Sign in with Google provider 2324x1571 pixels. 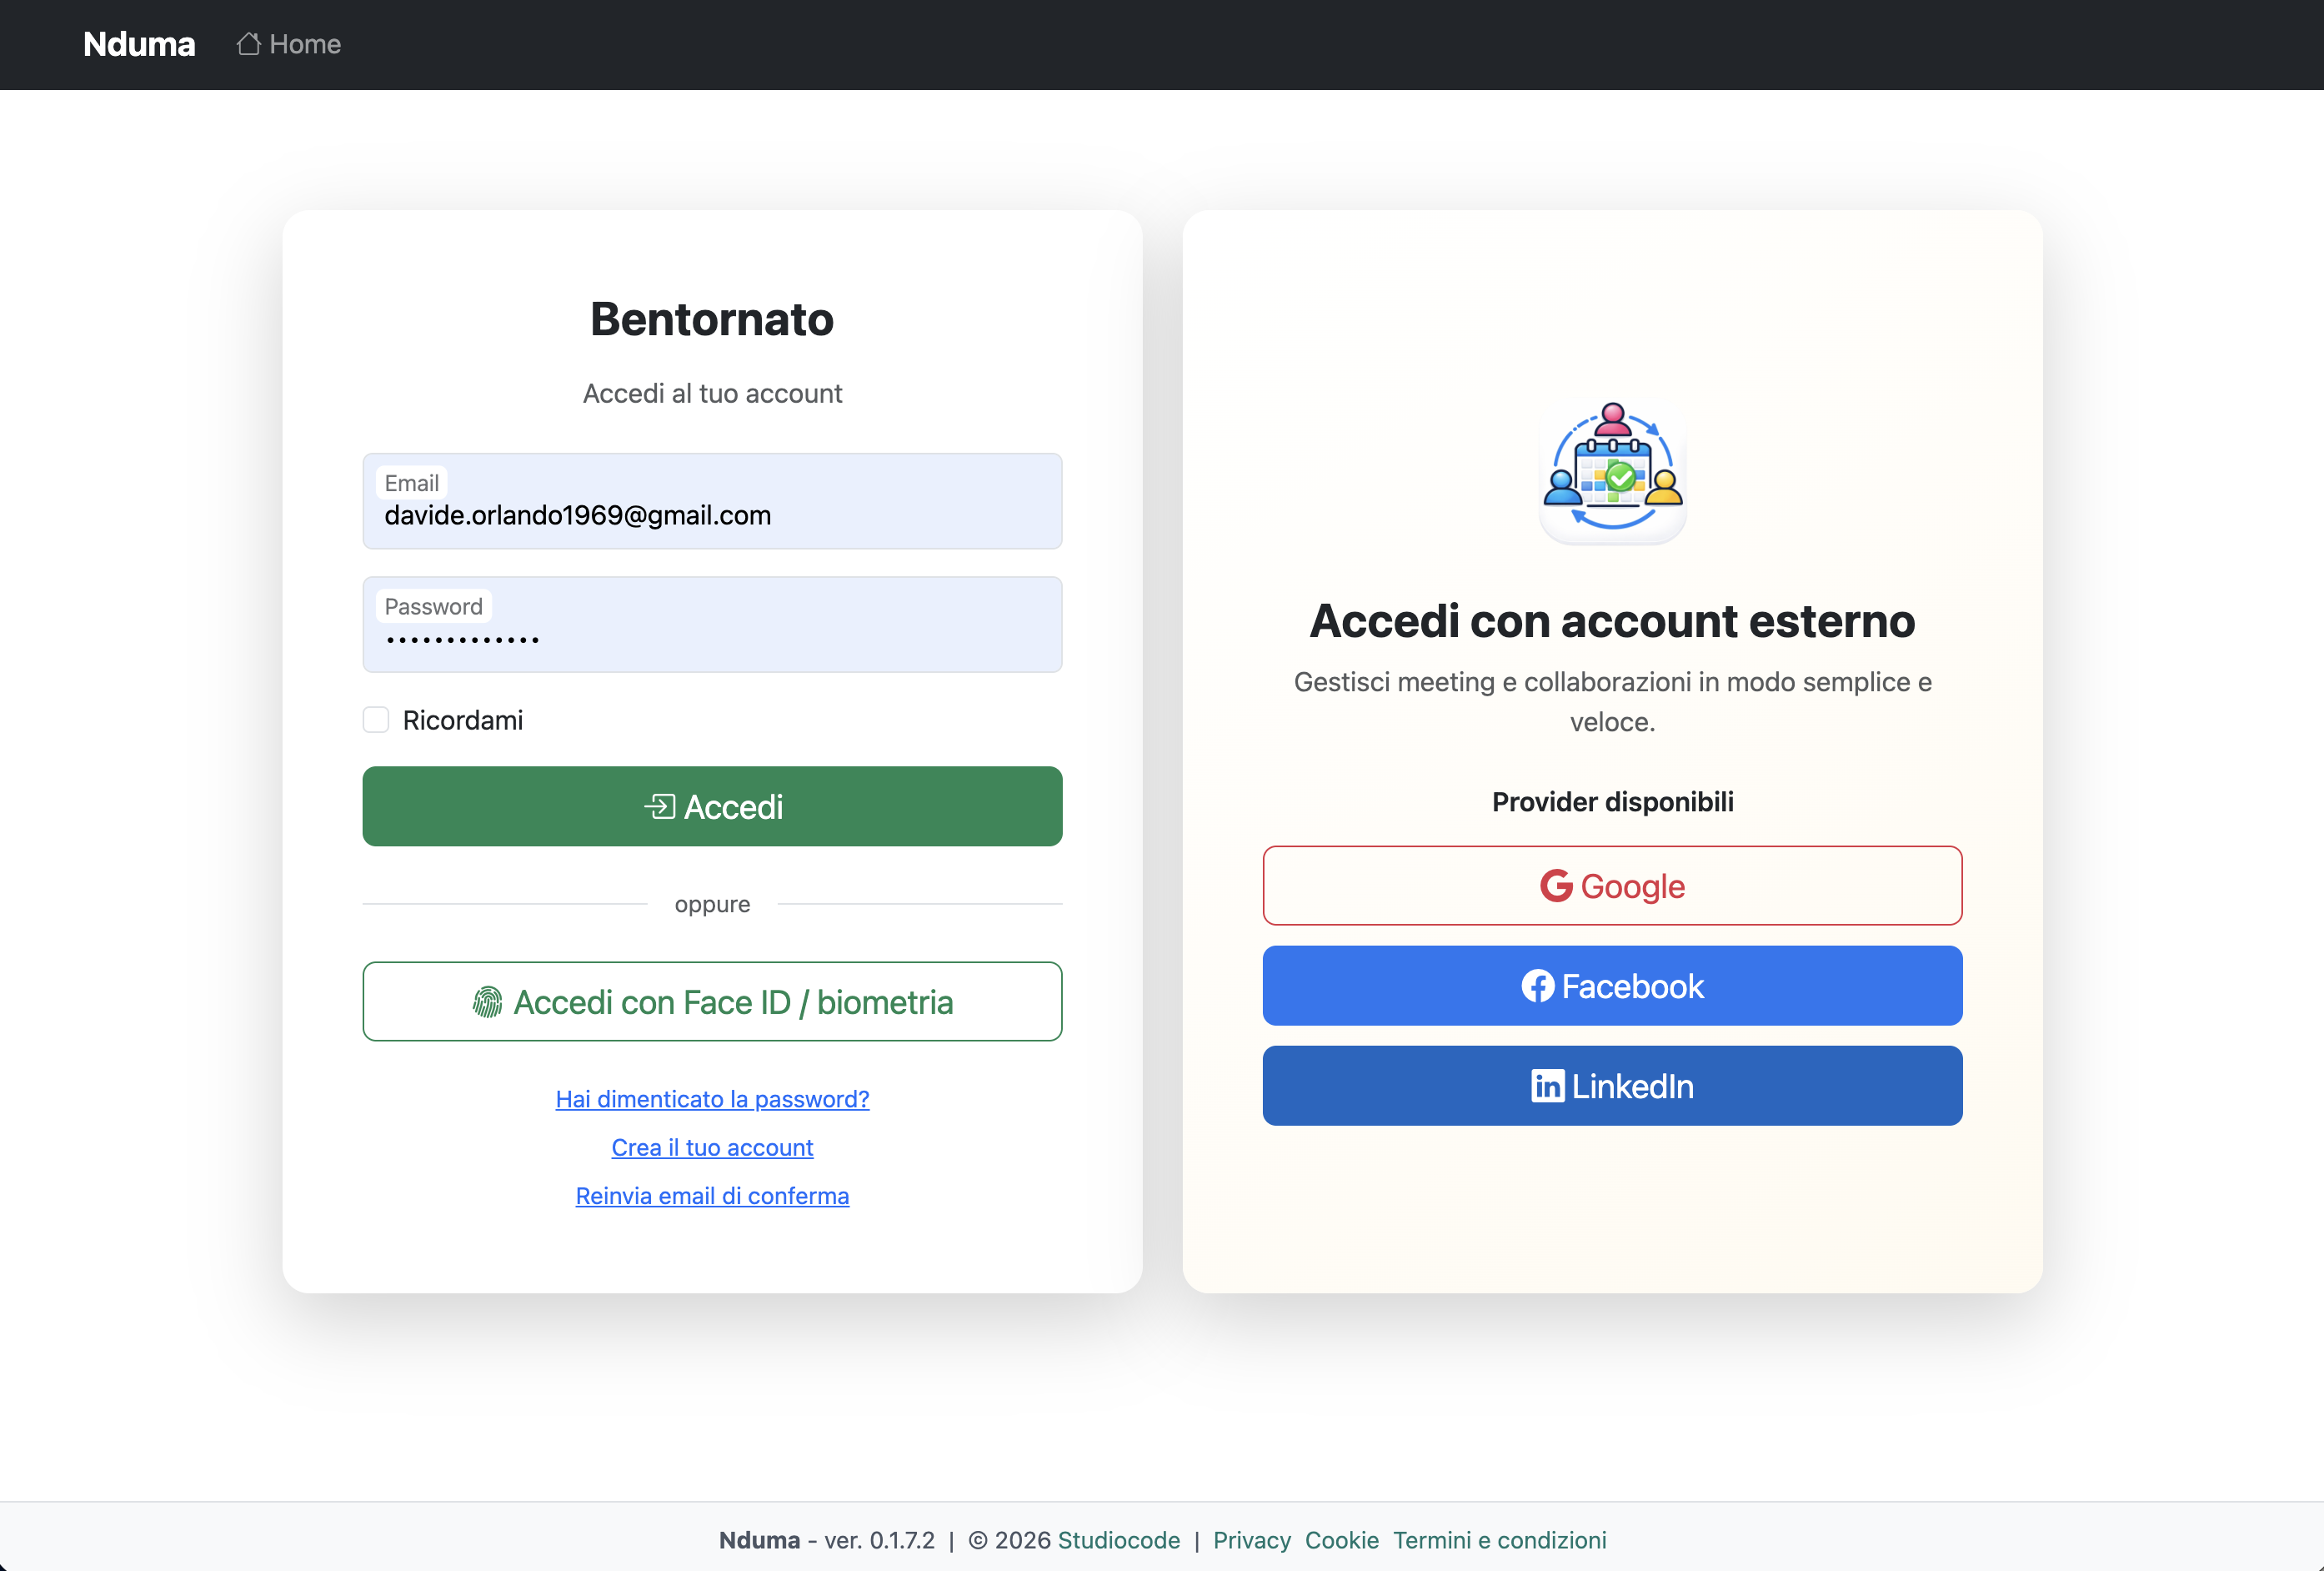click(1612, 886)
